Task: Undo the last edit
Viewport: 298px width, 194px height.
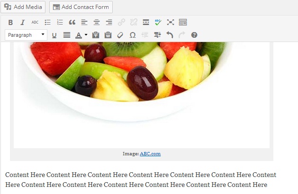Action: pyautogui.click(x=170, y=35)
